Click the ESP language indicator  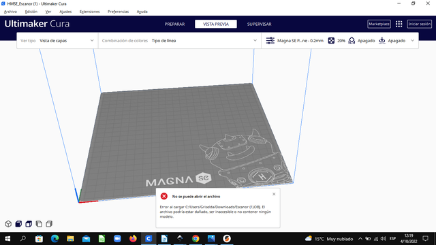coord(392,239)
